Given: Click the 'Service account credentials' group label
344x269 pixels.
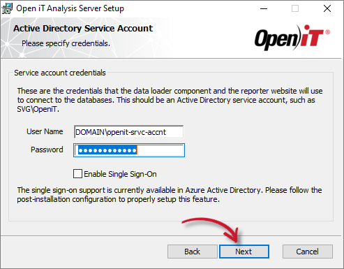Looking at the screenshot, I should click(60, 73).
